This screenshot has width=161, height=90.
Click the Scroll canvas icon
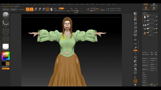(135, 19)
